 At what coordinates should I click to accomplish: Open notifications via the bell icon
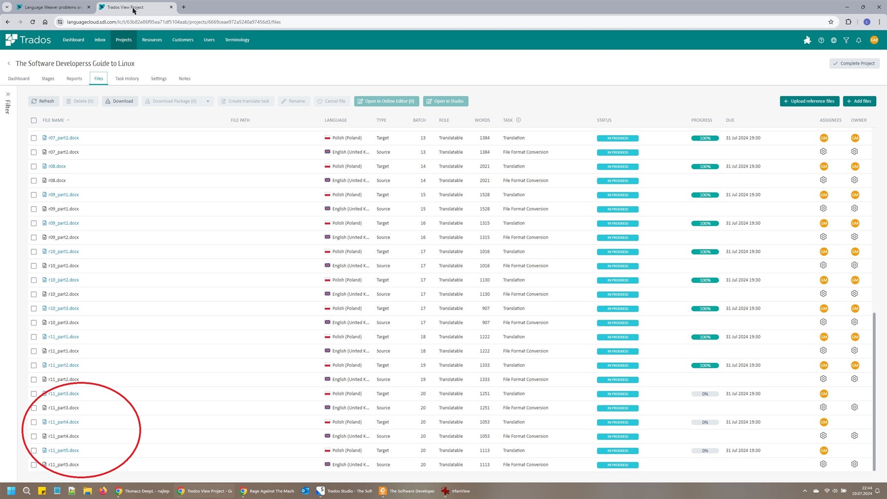[858, 40]
